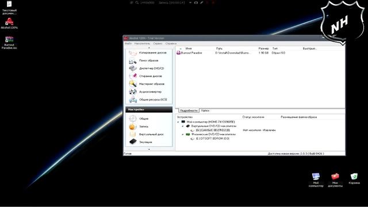Screen dimensions: 368x207
Task: Open Виртуальный диск settings
Action: tap(147, 134)
